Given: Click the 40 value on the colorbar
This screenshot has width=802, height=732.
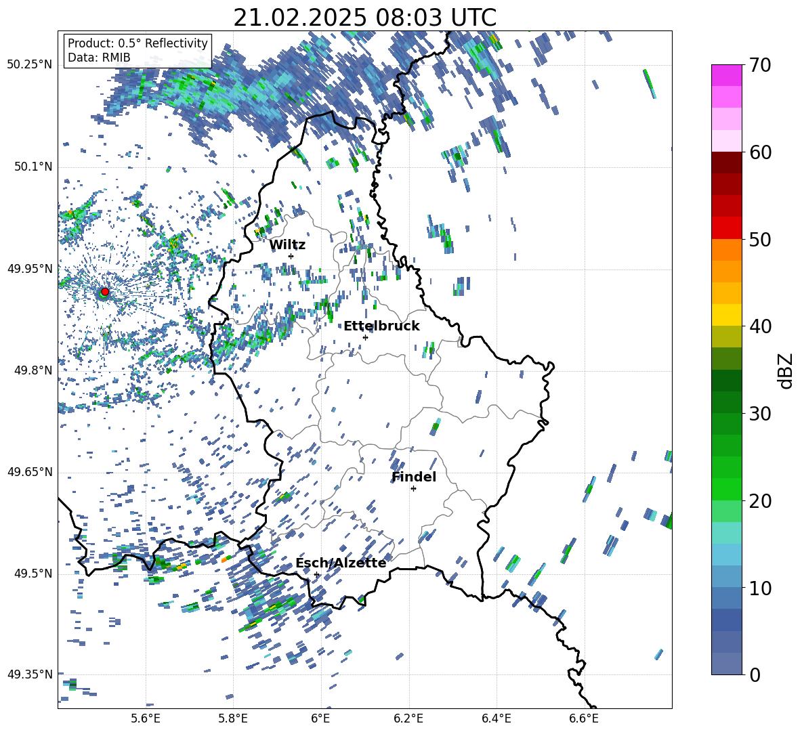Looking at the screenshot, I should pyautogui.click(x=760, y=326).
